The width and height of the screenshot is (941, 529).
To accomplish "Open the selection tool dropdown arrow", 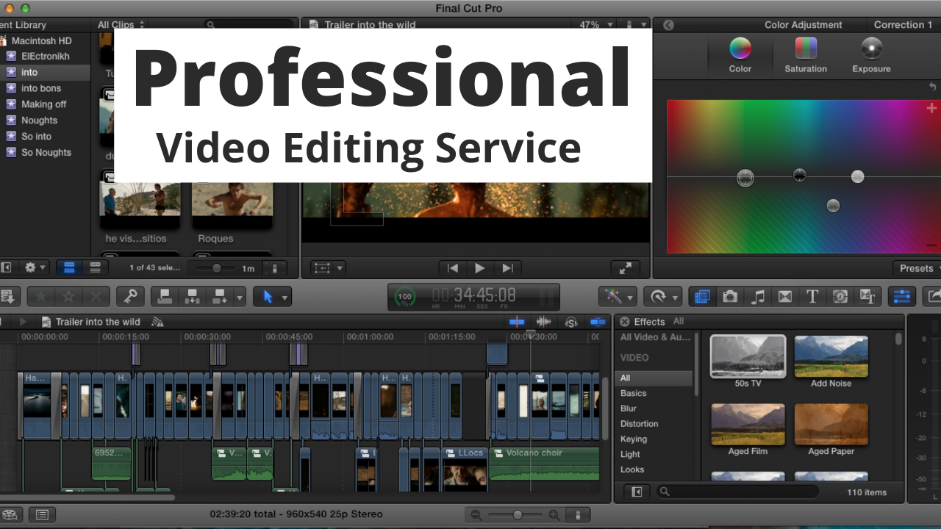I will (285, 297).
